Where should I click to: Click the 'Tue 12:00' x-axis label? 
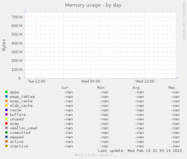click(36, 81)
